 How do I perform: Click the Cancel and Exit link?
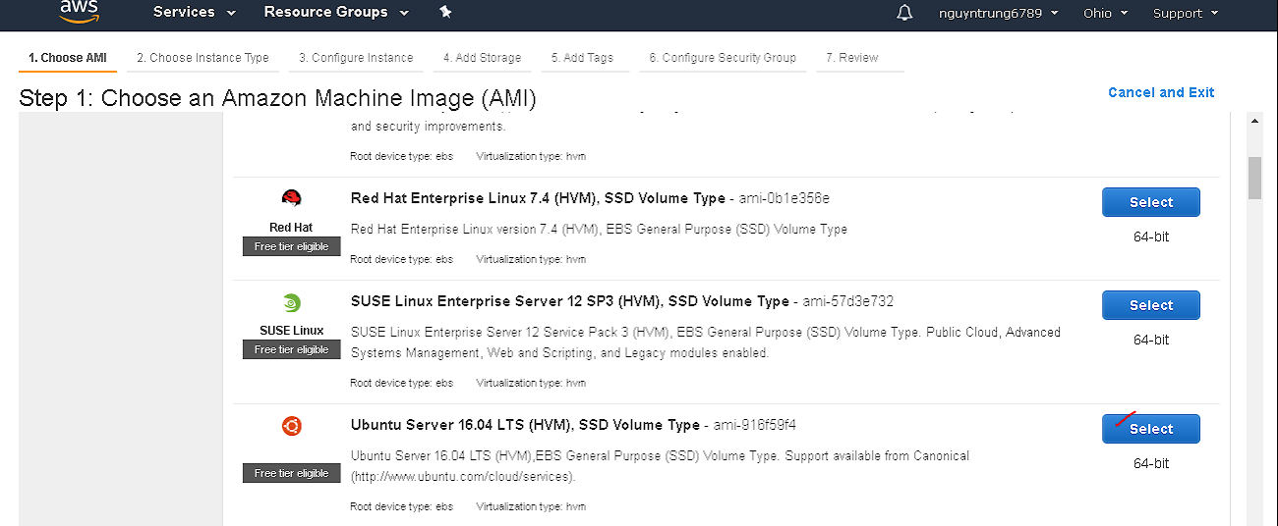click(1161, 92)
